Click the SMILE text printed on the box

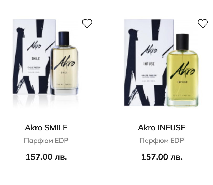point(36,59)
